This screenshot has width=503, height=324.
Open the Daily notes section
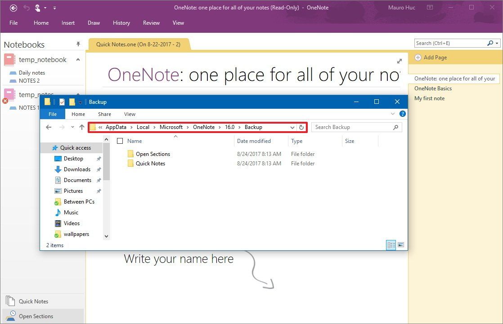click(32, 73)
